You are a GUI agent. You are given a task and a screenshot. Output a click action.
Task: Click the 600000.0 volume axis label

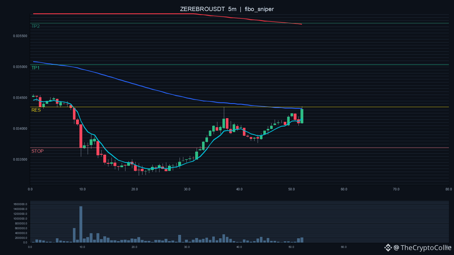21,228
